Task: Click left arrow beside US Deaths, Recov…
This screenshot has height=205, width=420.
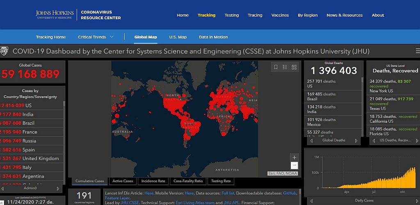Action: pos(374,141)
